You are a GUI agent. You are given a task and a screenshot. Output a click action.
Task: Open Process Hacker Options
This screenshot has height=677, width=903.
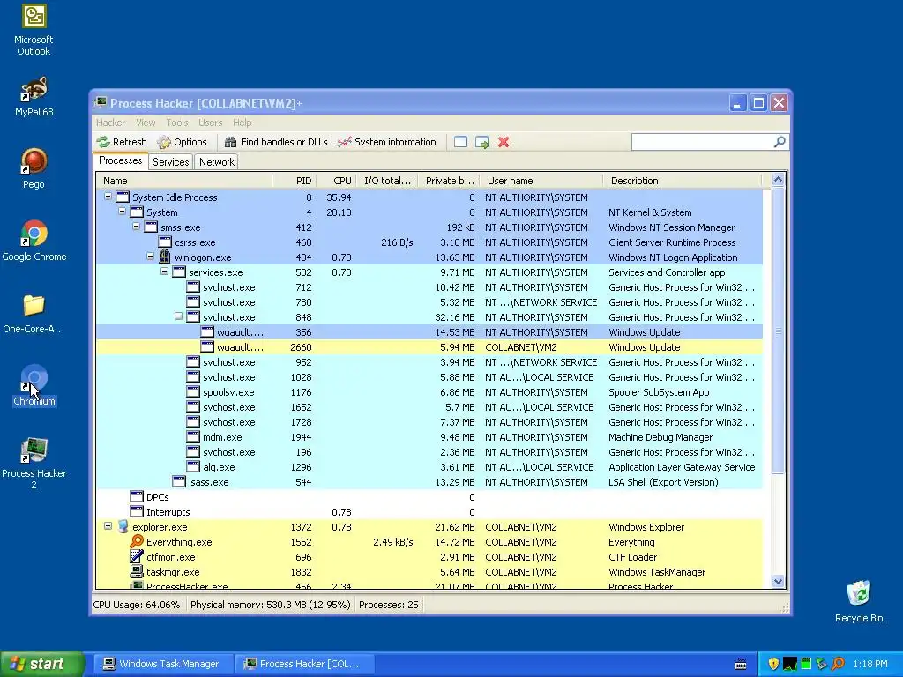(182, 142)
